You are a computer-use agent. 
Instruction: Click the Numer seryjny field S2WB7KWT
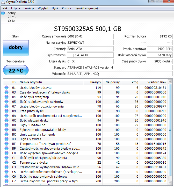click(x=90, y=43)
